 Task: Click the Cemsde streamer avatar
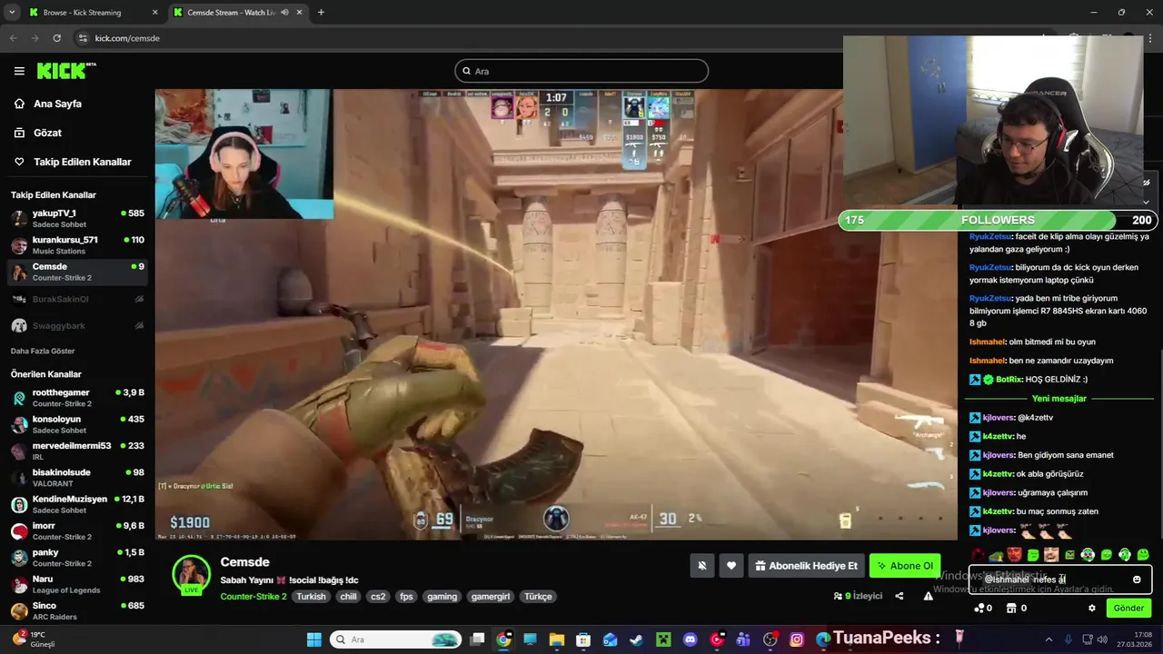(x=191, y=573)
